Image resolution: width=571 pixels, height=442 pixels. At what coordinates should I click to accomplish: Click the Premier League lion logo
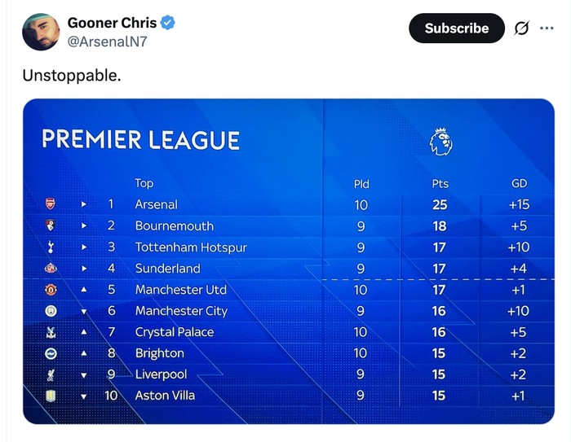[440, 142]
